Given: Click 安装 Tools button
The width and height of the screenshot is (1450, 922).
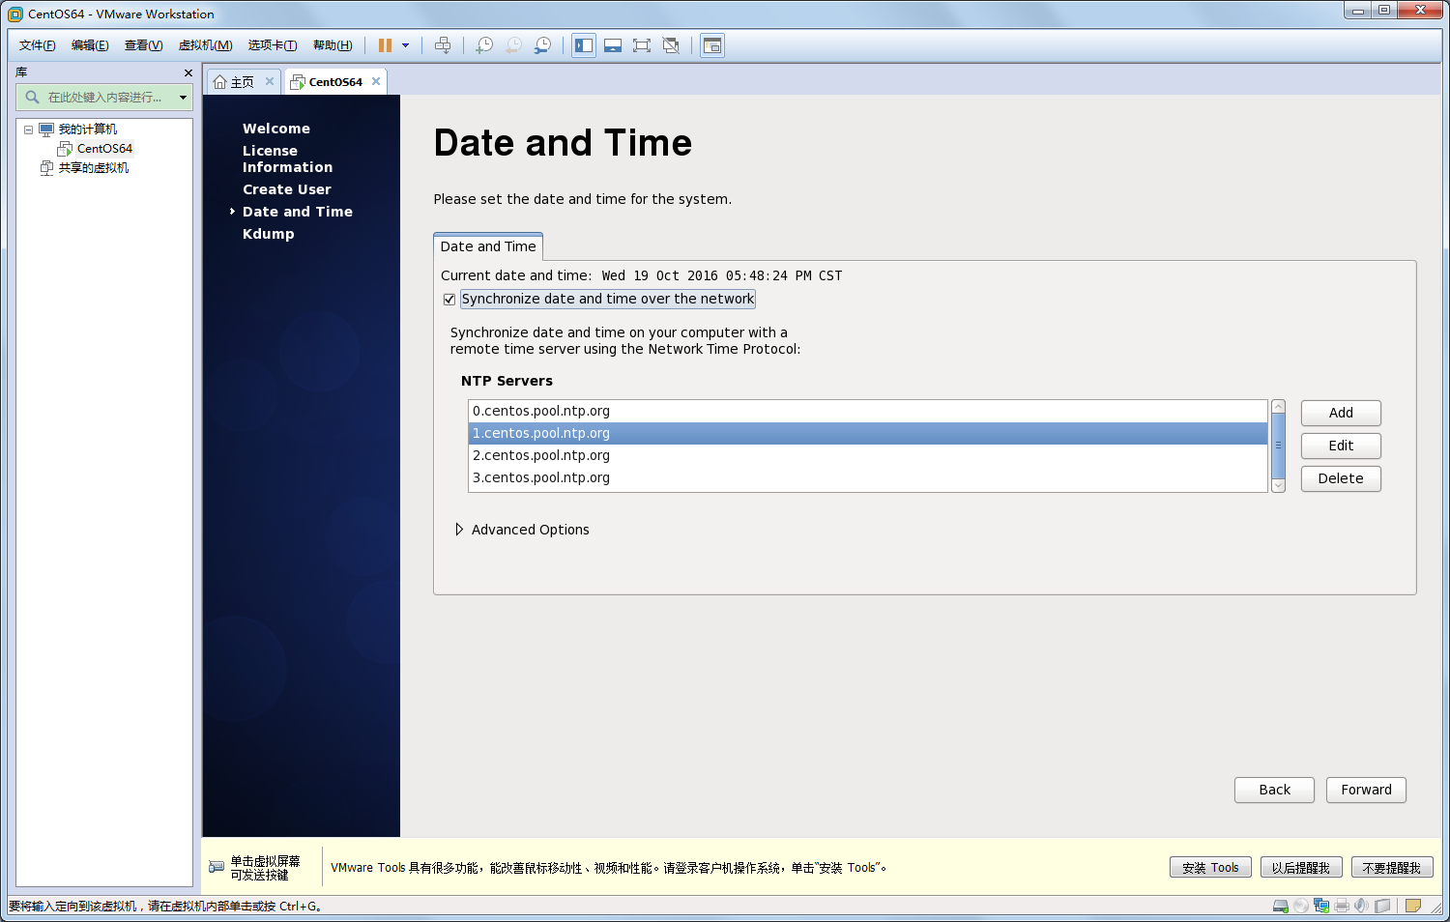Looking at the screenshot, I should pos(1210,868).
